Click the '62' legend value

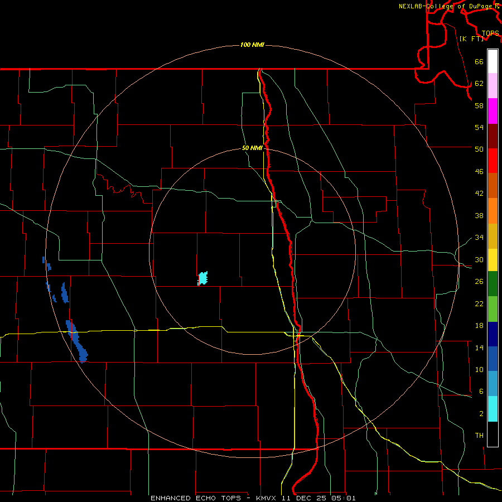click(479, 84)
